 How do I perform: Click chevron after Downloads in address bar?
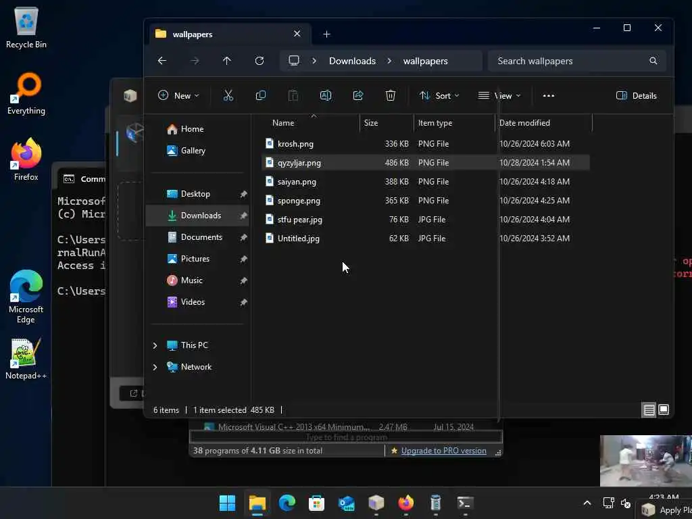point(389,61)
